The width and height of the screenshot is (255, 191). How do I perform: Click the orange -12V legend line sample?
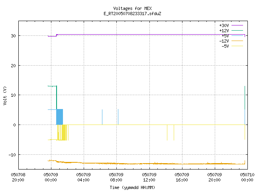coord(237,41)
